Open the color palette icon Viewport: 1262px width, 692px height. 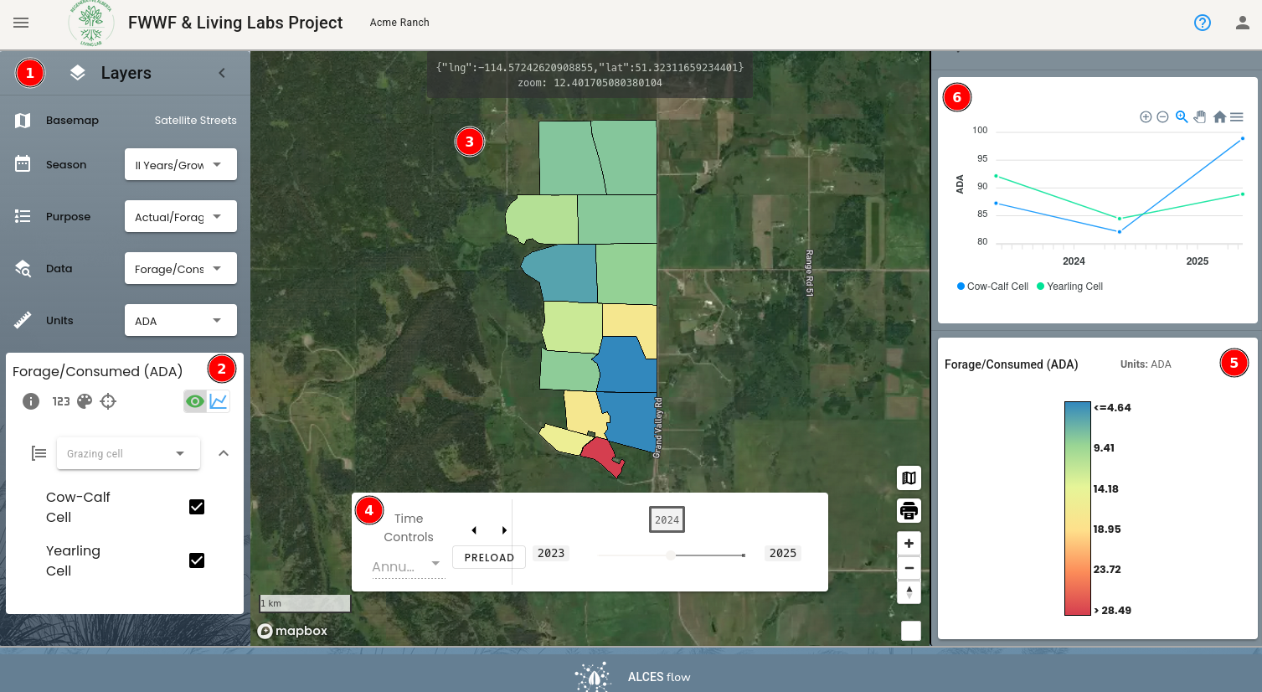point(85,401)
